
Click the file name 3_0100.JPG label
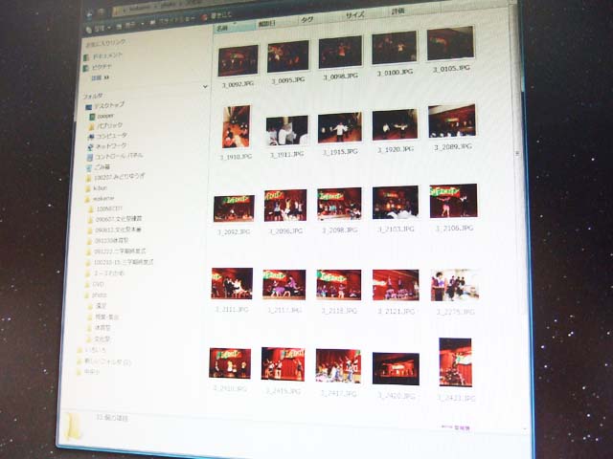coord(395,73)
